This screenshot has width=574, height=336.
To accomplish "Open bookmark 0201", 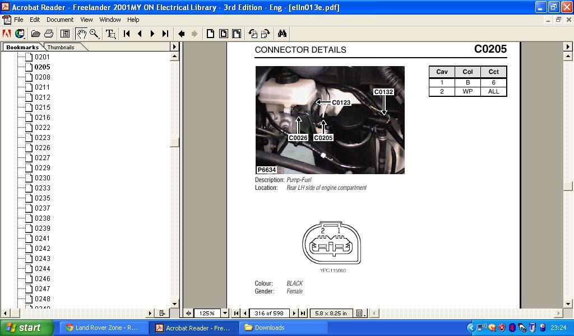I will coord(42,57).
